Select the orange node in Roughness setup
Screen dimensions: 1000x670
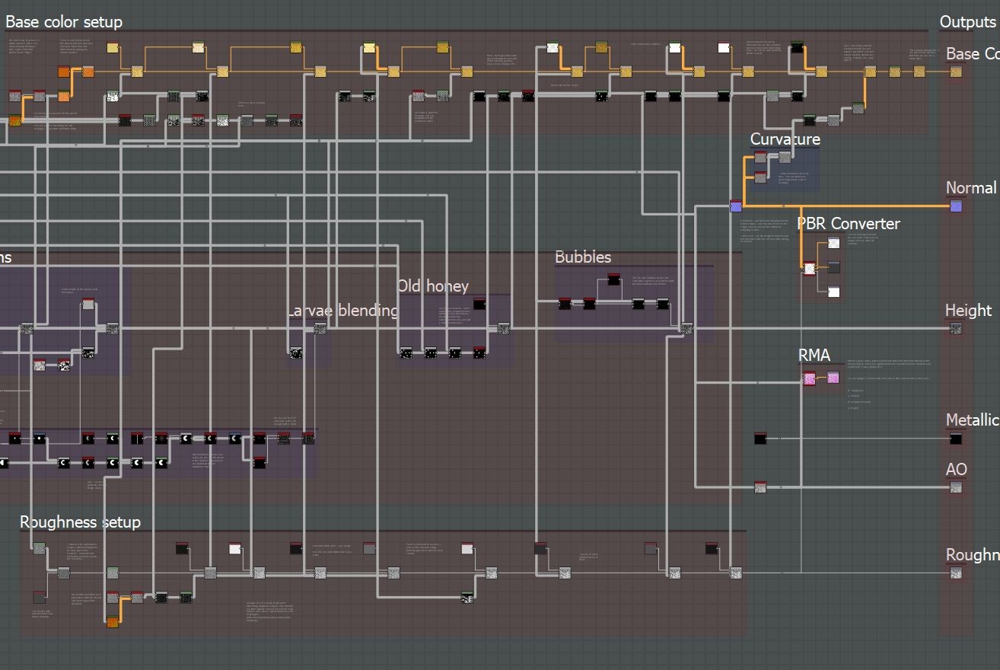pyautogui.click(x=113, y=622)
